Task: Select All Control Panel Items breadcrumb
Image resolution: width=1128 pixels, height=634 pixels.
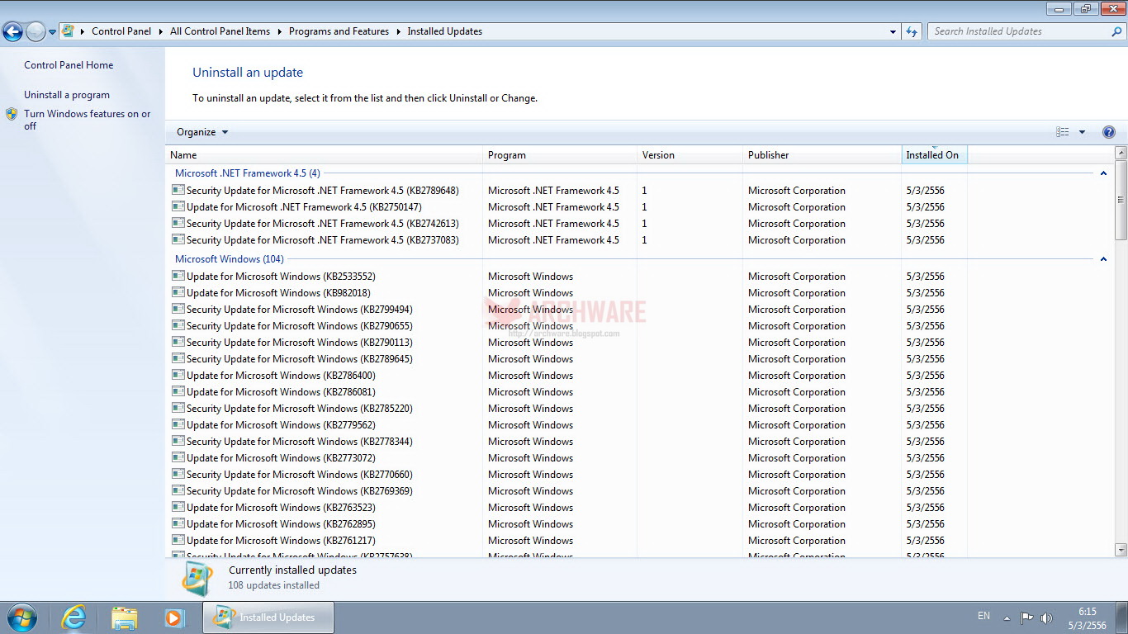Action: click(x=220, y=31)
